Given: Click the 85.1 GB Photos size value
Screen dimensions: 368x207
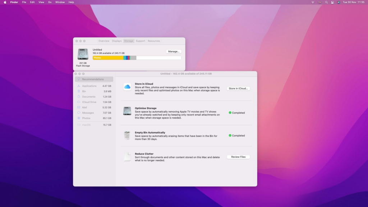Looking at the screenshot, I should tap(107, 118).
